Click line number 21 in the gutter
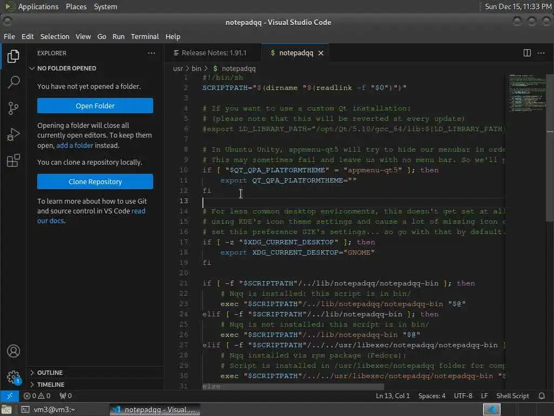The width and height of the screenshot is (554, 416). click(x=183, y=283)
